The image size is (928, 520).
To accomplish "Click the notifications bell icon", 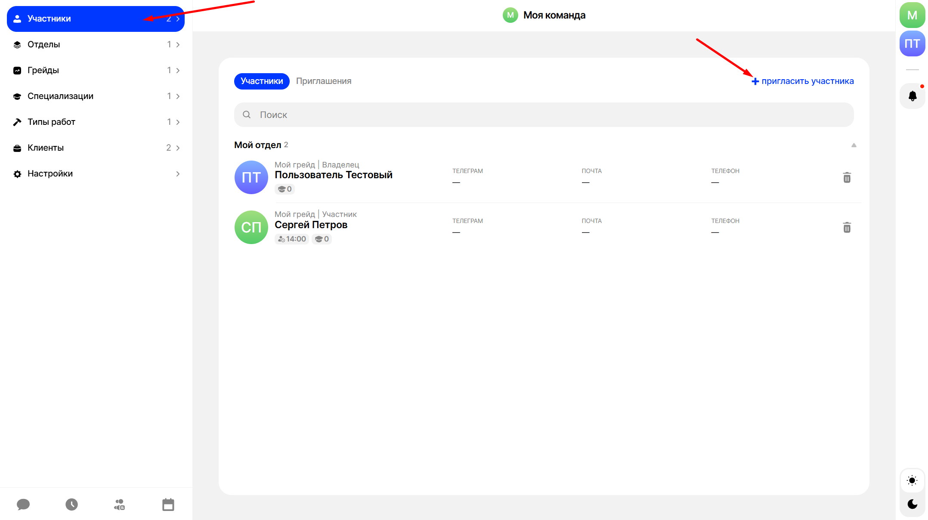I will click(912, 96).
